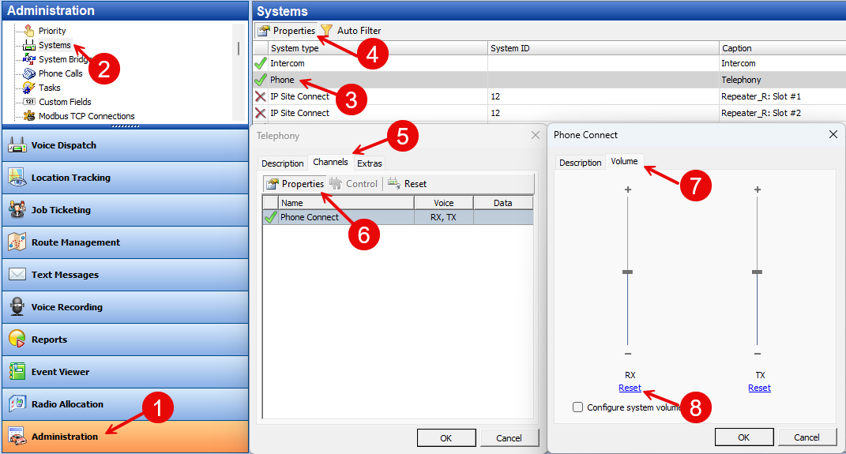Click green checkmark beside Phone Connect channel
The width and height of the screenshot is (846, 454).
[x=270, y=217]
